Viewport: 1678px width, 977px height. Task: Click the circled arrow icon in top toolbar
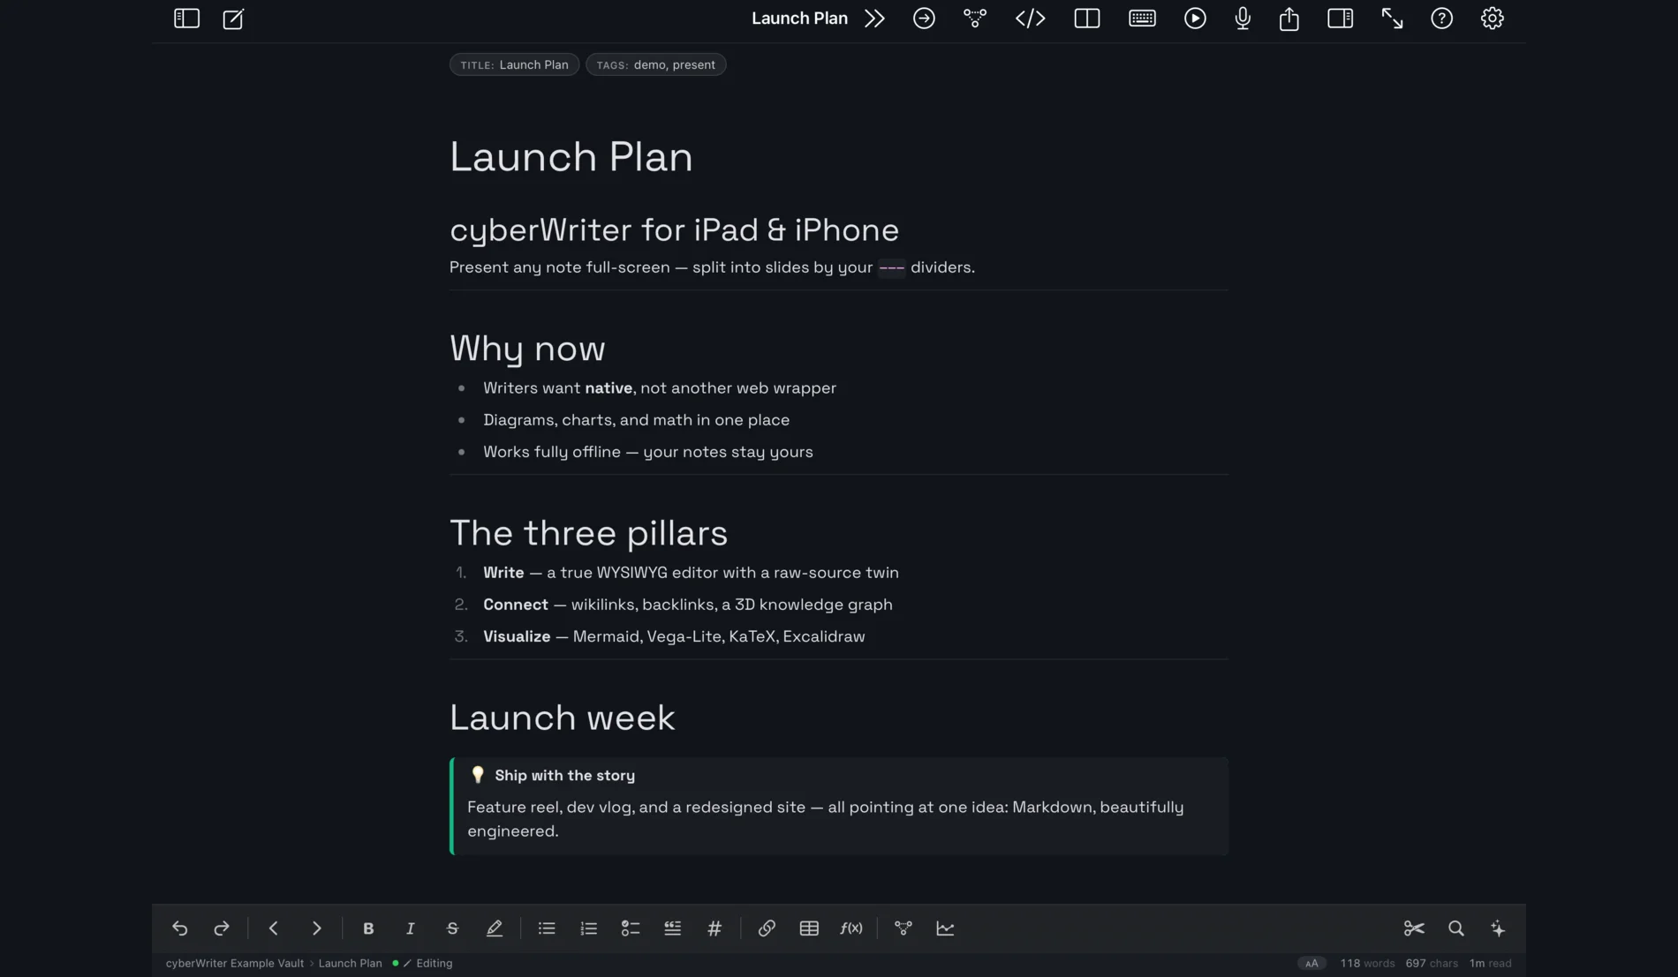924,19
